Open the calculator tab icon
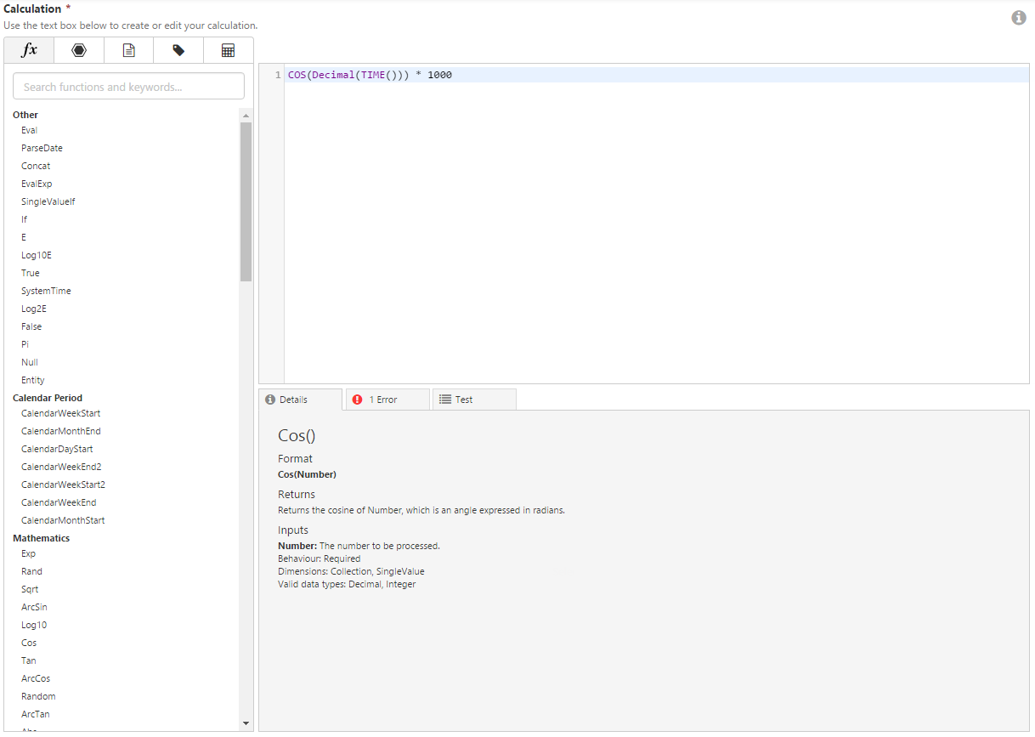Image resolution: width=1035 pixels, height=737 pixels. click(228, 50)
